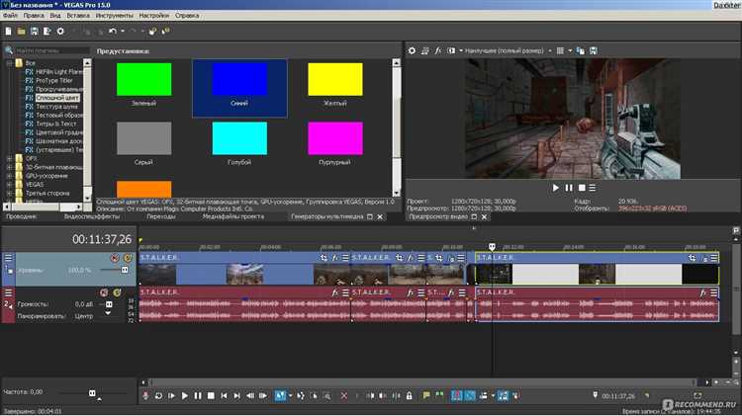Mute the video track
Screen dimensions: 742x416
click(x=115, y=258)
